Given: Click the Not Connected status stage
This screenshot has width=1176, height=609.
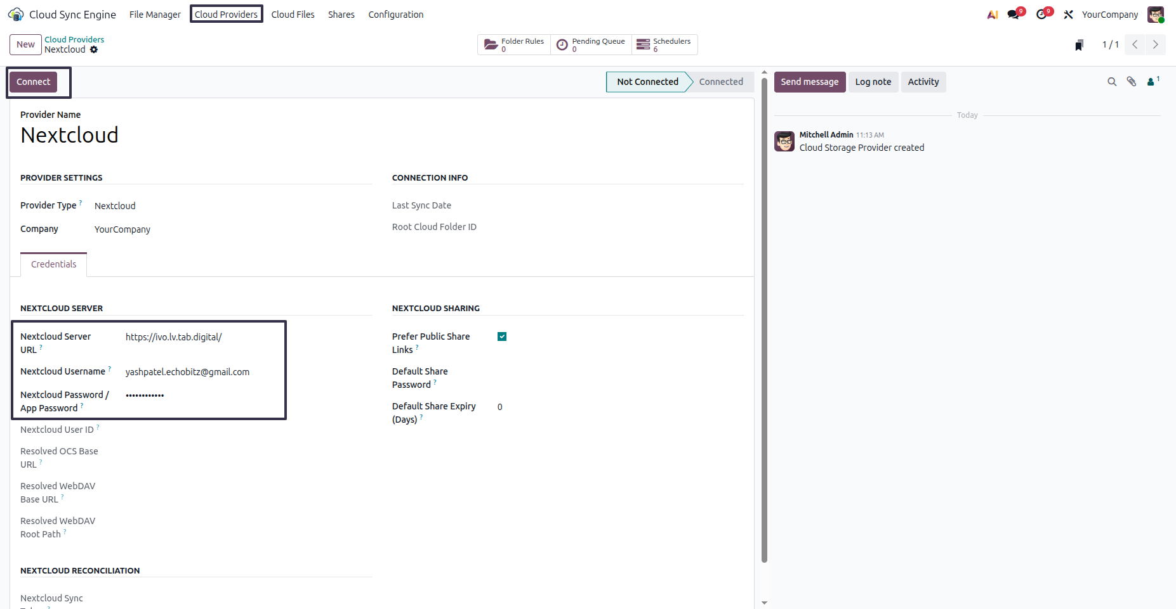Looking at the screenshot, I should (x=647, y=82).
